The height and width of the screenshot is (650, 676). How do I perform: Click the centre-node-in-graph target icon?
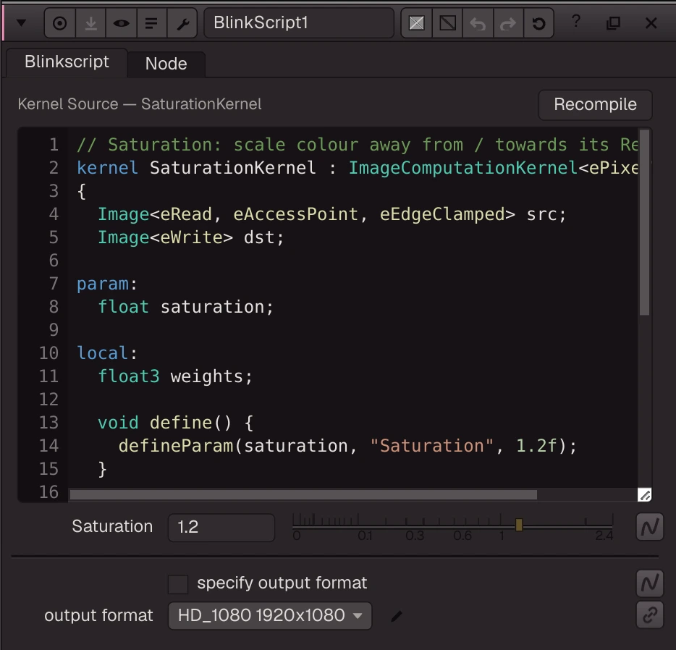tap(60, 23)
